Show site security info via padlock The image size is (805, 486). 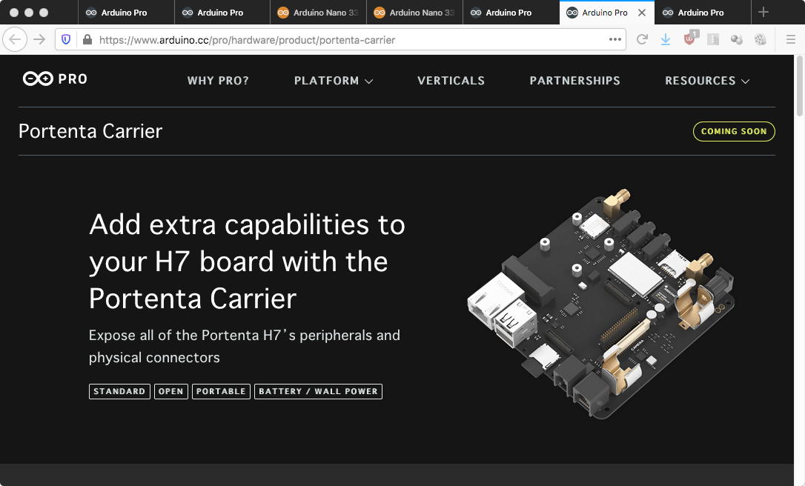(87, 39)
